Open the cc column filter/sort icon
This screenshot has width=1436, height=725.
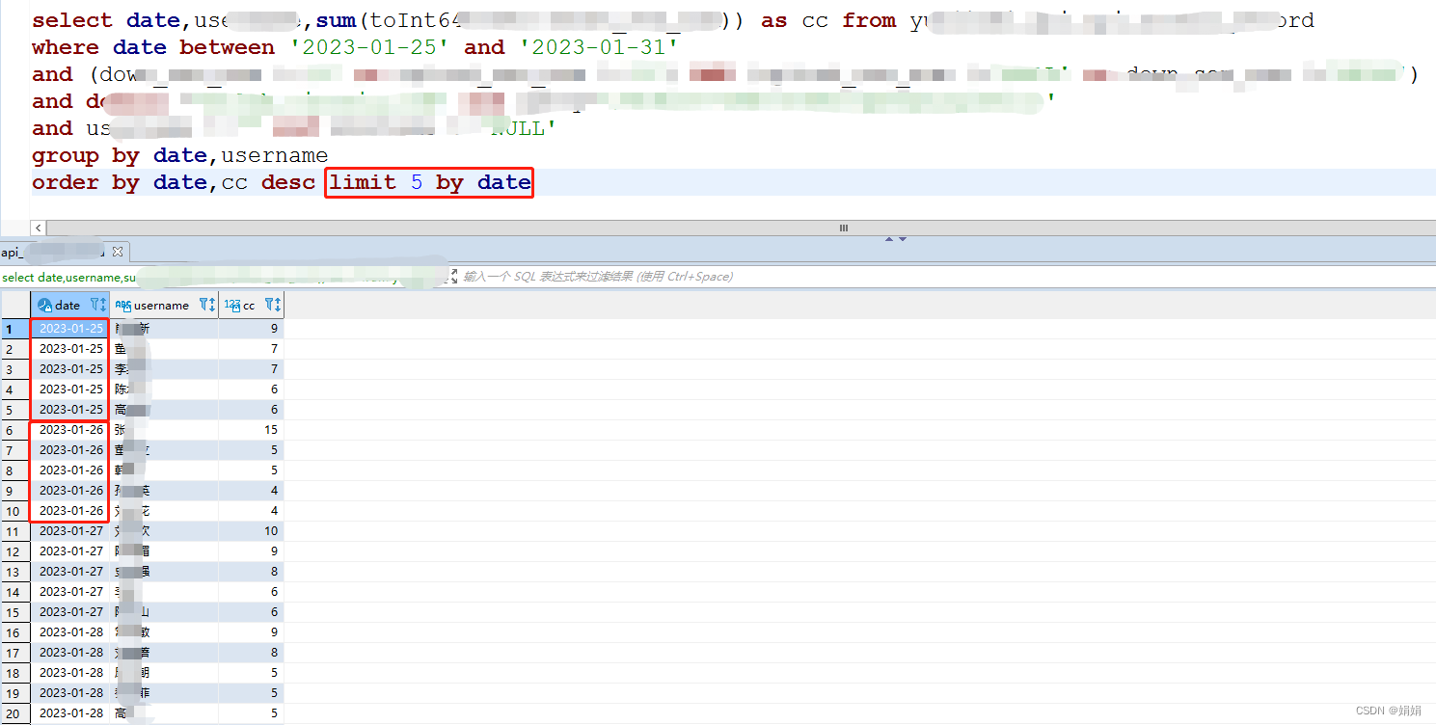(273, 305)
